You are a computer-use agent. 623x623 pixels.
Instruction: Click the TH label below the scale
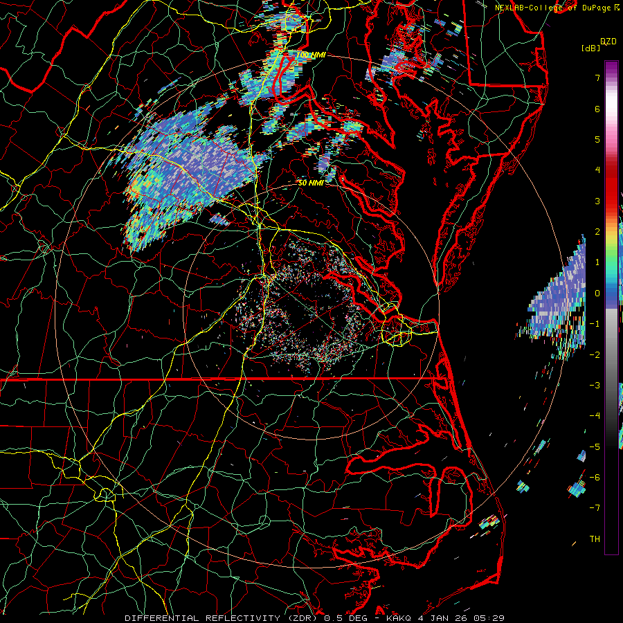(x=595, y=539)
